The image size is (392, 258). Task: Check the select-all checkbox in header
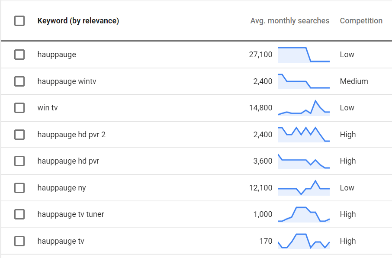tap(19, 21)
